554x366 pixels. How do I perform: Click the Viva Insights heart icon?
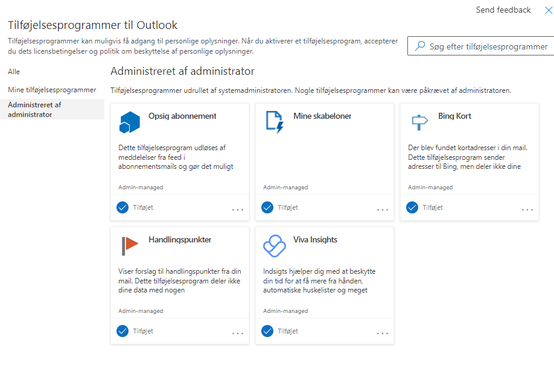(x=275, y=246)
